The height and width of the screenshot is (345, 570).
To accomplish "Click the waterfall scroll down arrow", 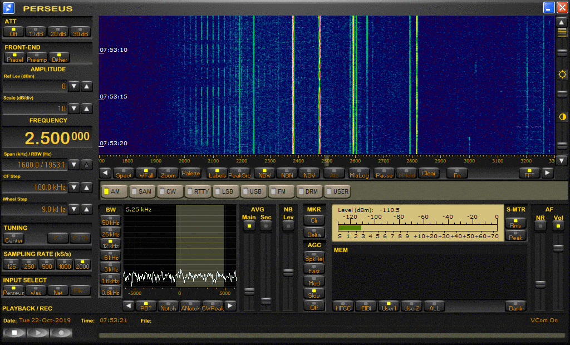I will pyautogui.click(x=562, y=160).
